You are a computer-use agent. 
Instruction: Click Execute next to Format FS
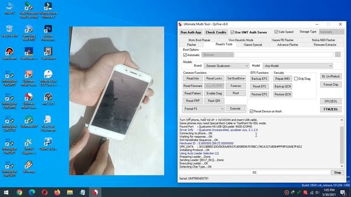coord(235,108)
